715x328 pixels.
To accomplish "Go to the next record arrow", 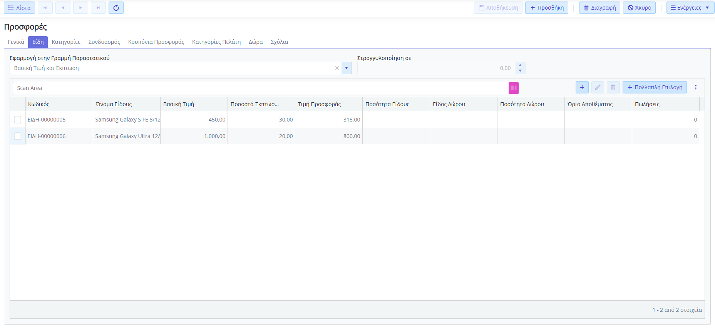I will click(x=80, y=8).
